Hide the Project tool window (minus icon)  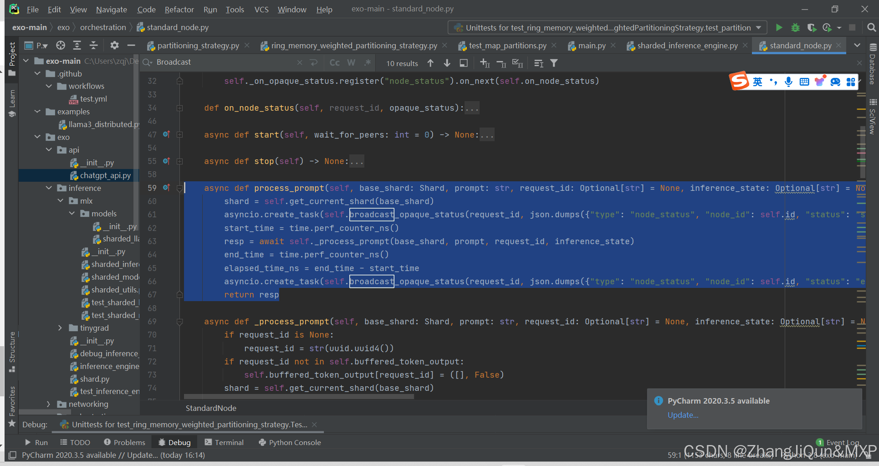131,45
